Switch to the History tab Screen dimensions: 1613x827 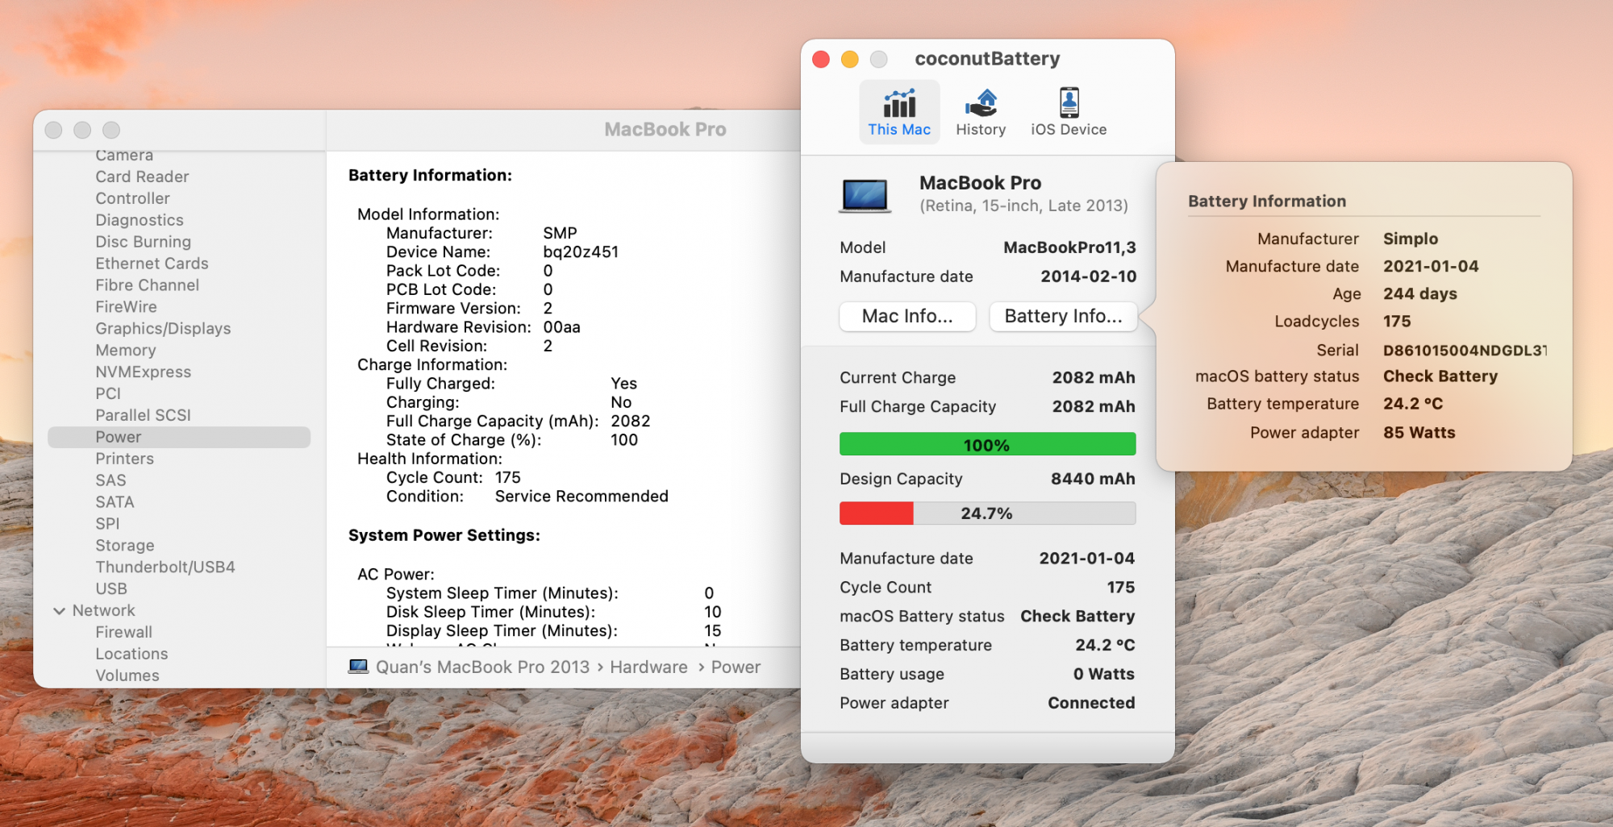tap(981, 112)
